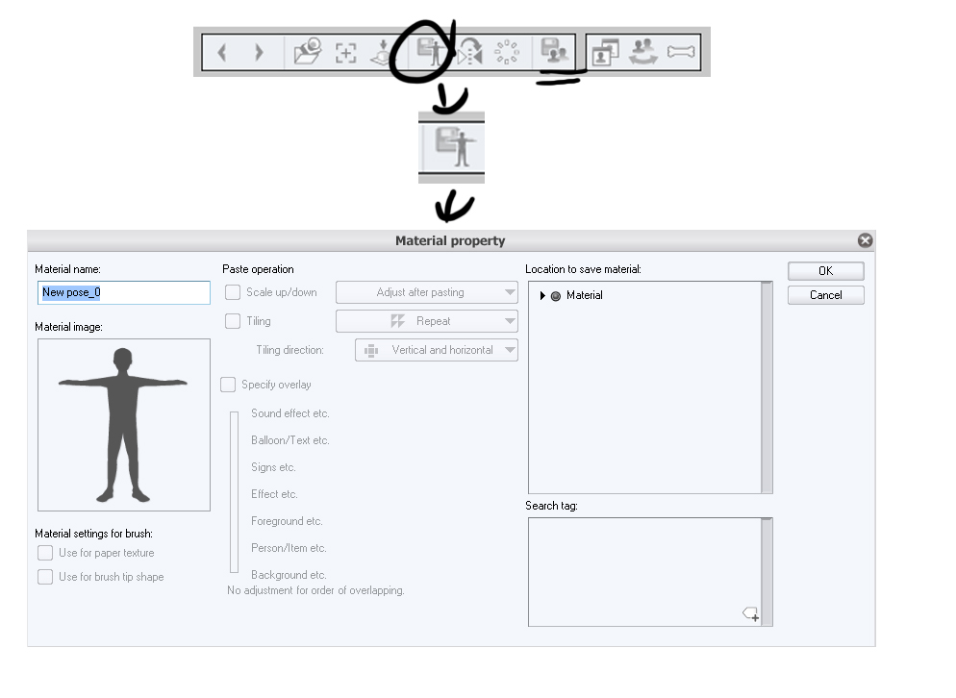
Task: Click the flip pose horizontally icon
Action: [470, 52]
